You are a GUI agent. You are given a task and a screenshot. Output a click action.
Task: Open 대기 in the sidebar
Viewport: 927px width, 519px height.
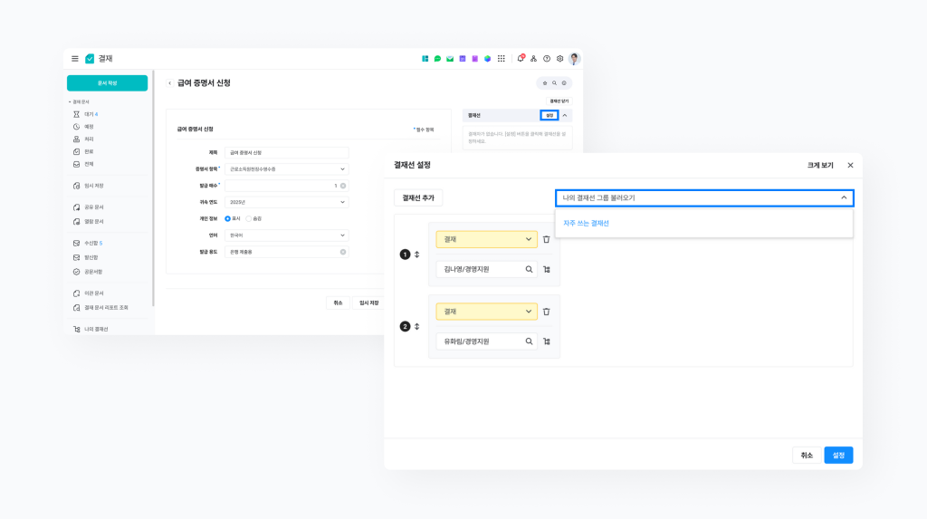(x=89, y=114)
